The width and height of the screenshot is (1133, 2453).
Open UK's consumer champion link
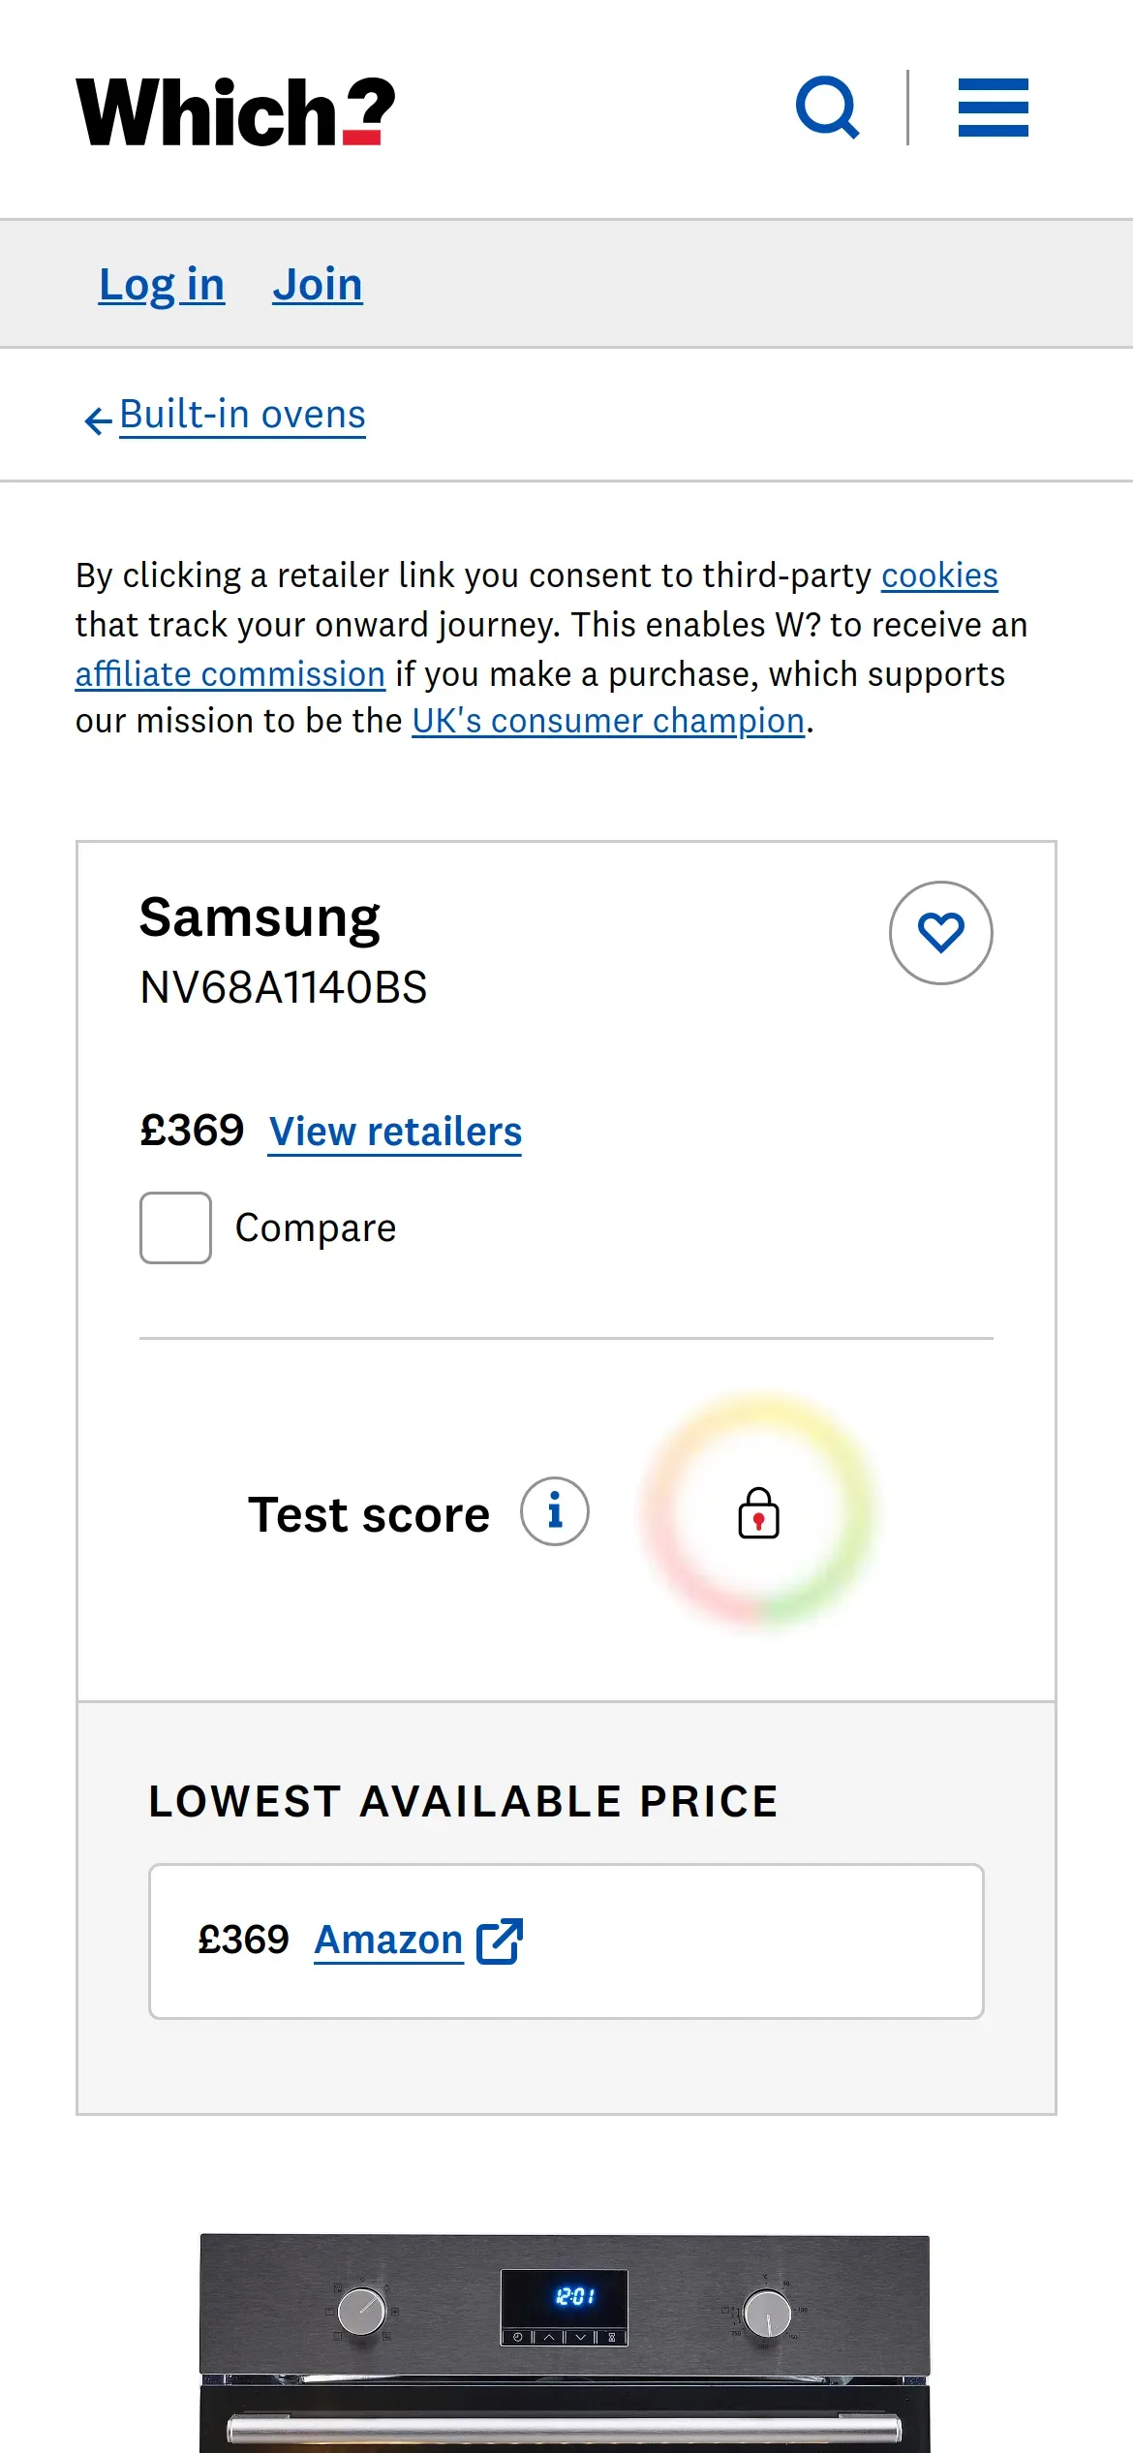pos(608,721)
